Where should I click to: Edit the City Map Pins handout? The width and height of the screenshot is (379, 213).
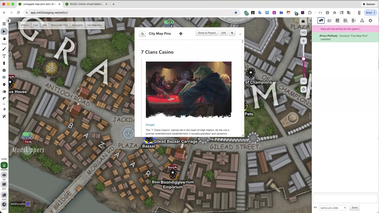click(x=224, y=33)
